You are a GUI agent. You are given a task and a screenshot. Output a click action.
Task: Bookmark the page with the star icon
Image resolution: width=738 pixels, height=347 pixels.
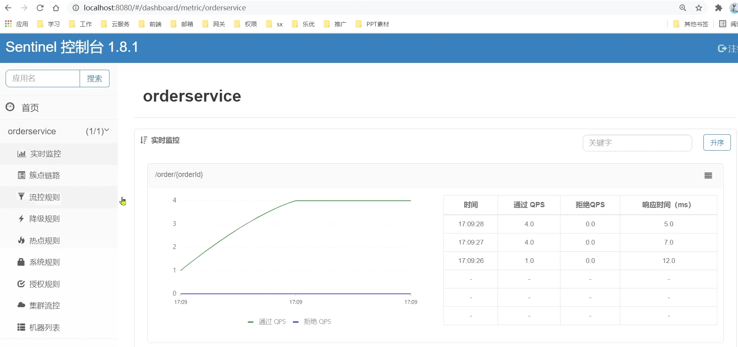pyautogui.click(x=699, y=8)
